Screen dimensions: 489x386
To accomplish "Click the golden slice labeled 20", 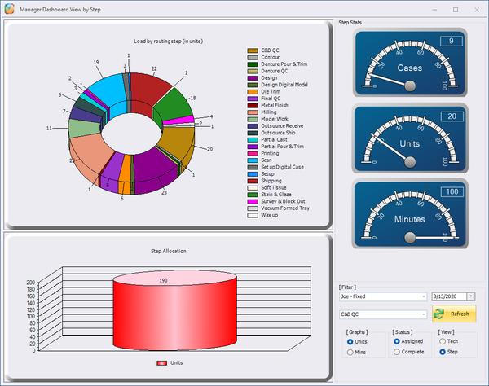I will tap(179, 140).
